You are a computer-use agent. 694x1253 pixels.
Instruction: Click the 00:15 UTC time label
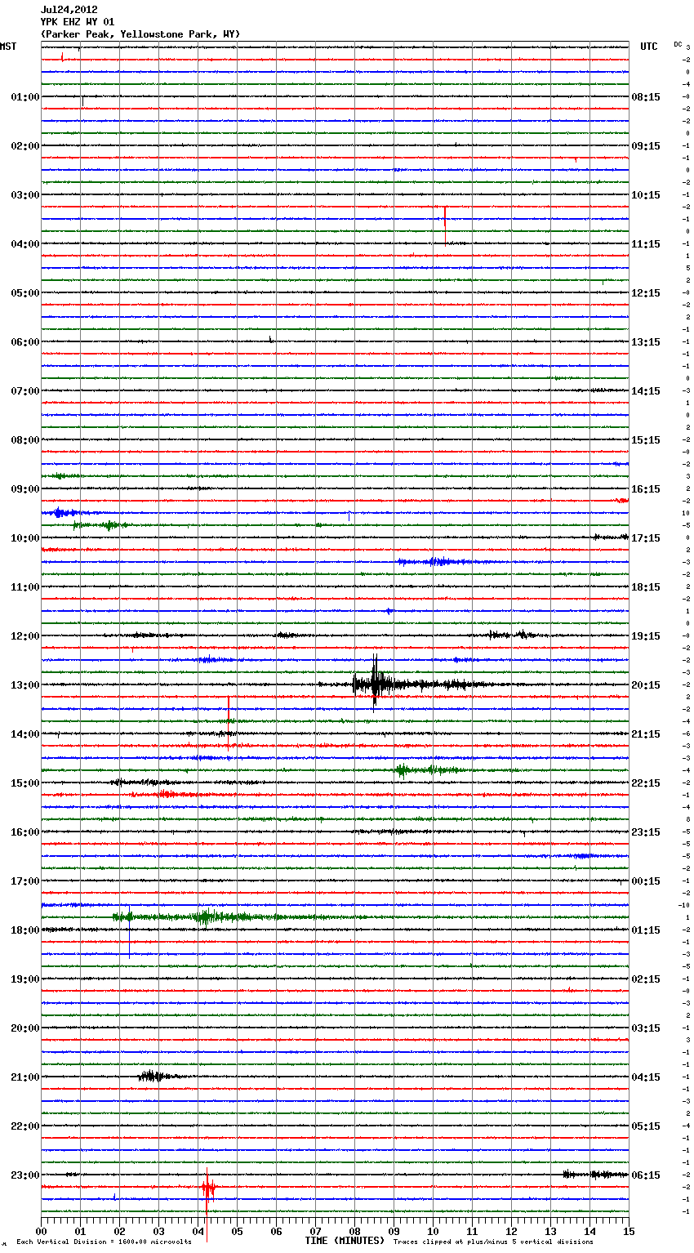pos(646,881)
